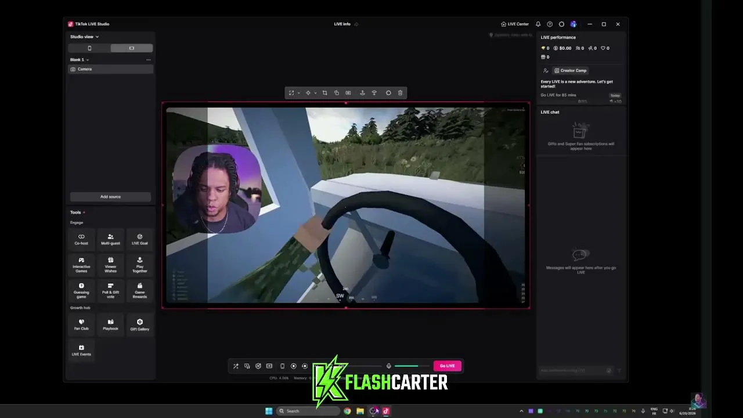Open LIVE Events
743x418 pixels.
tap(81, 350)
